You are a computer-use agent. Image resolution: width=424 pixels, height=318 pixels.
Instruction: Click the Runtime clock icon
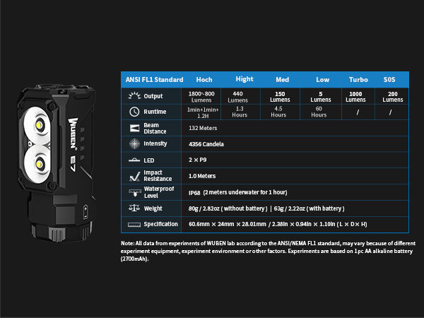(x=134, y=112)
